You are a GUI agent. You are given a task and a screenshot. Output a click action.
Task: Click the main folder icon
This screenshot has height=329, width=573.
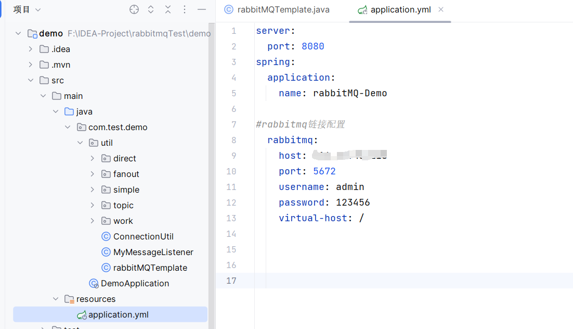tap(57, 96)
